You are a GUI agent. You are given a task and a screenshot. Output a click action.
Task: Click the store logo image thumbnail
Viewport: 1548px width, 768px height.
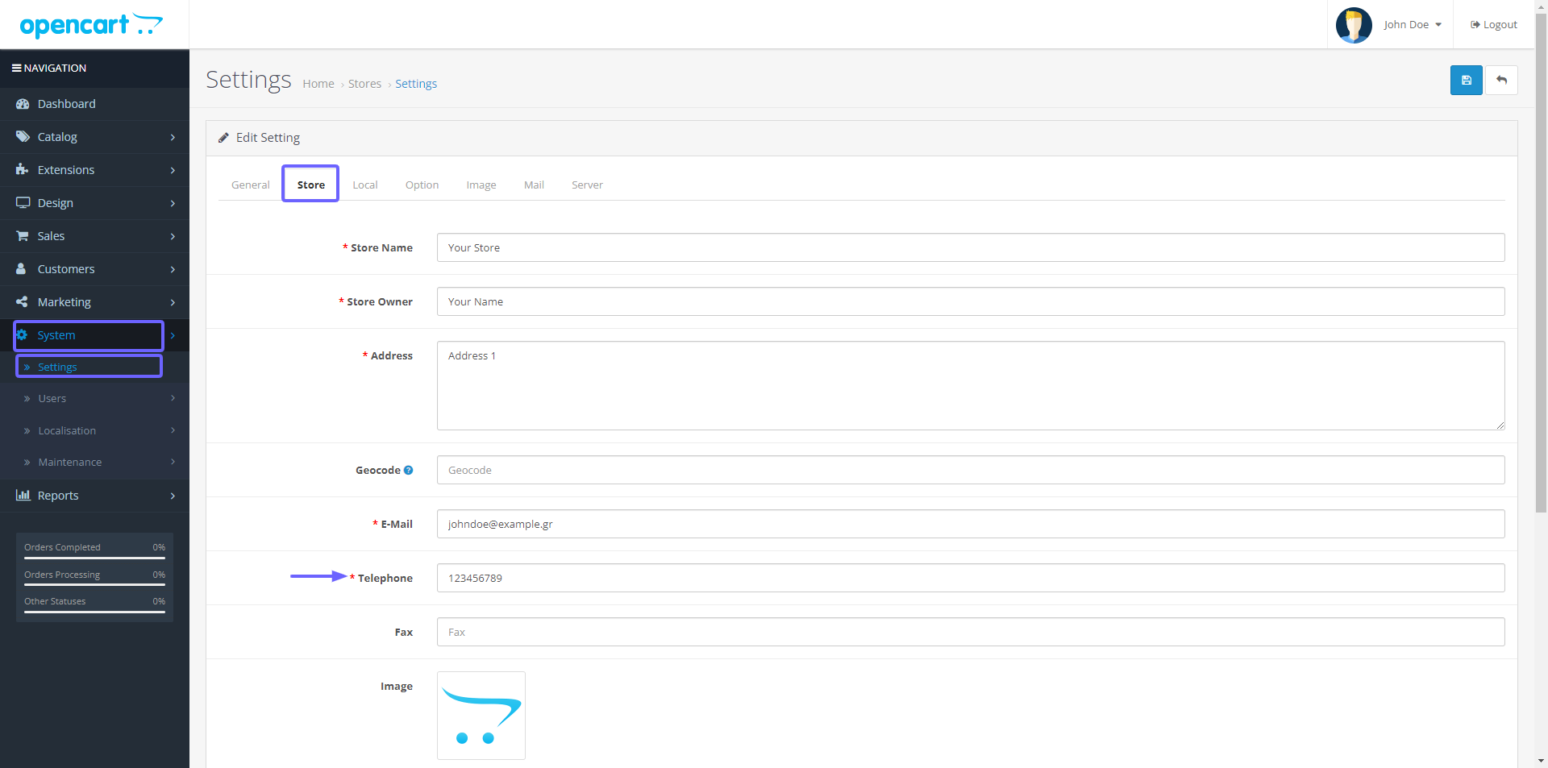[481, 716]
